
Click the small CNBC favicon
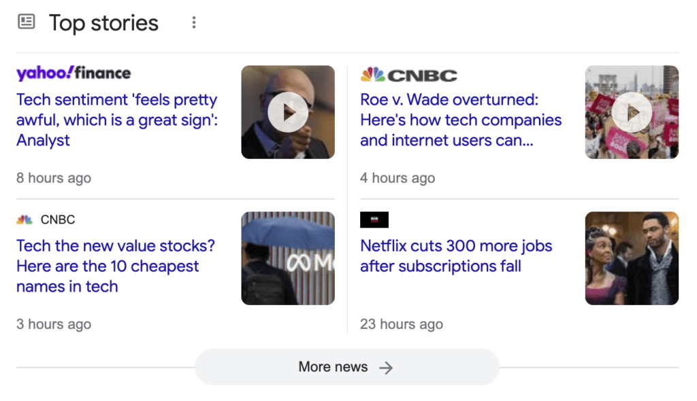[25, 220]
